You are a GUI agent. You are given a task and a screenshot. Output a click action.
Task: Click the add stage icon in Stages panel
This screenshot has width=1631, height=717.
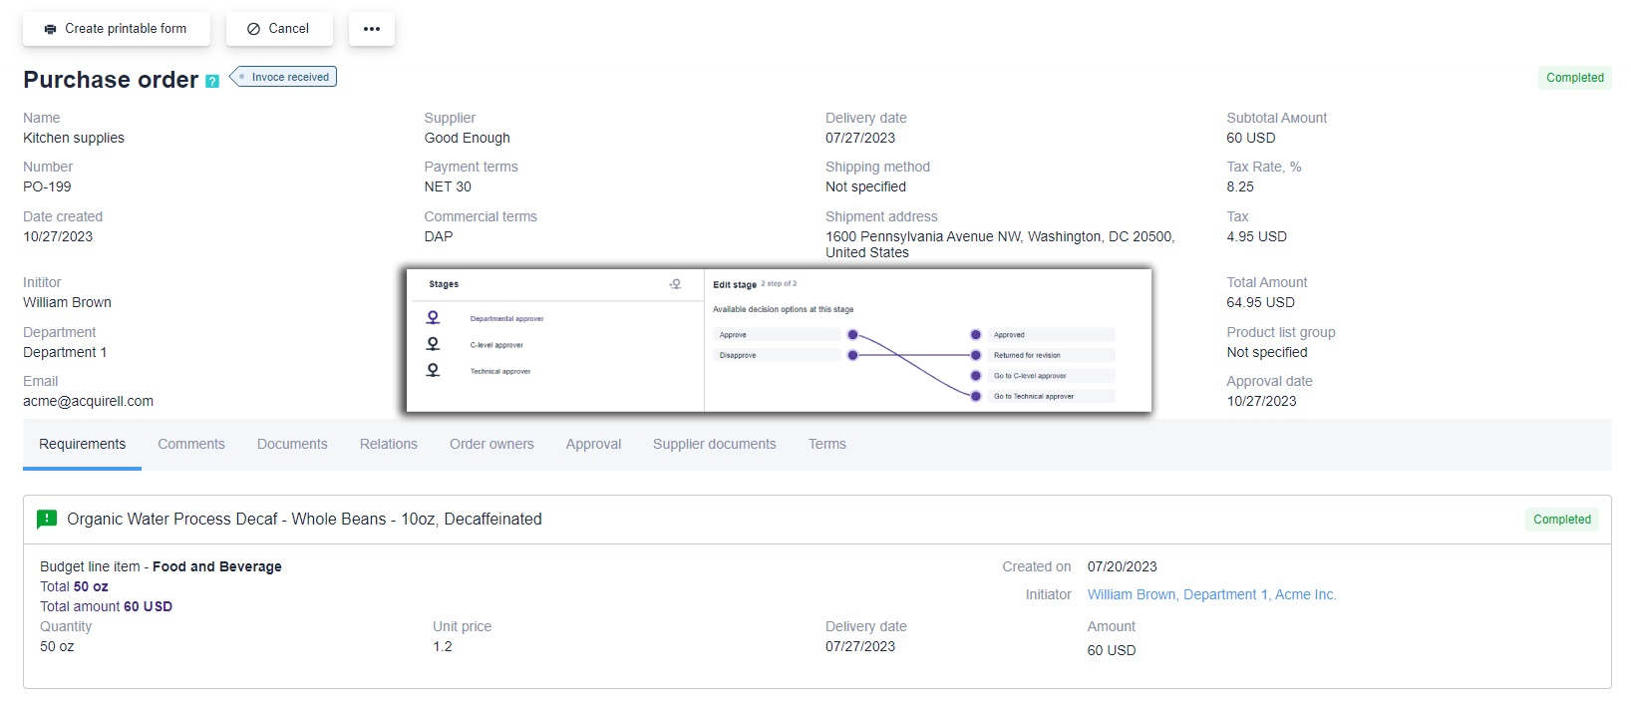pyautogui.click(x=675, y=284)
